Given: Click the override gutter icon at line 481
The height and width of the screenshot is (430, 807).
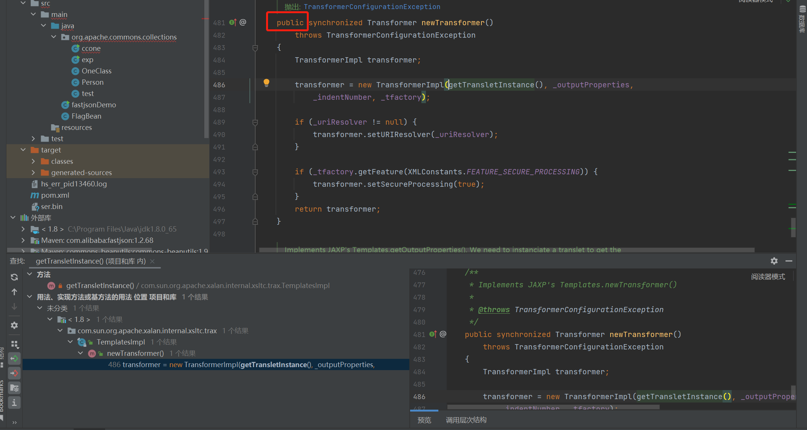Looking at the screenshot, I should pos(233,23).
